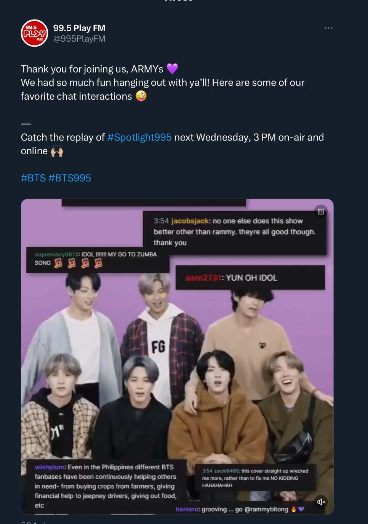Click the haniaru grooving comment

[240, 509]
